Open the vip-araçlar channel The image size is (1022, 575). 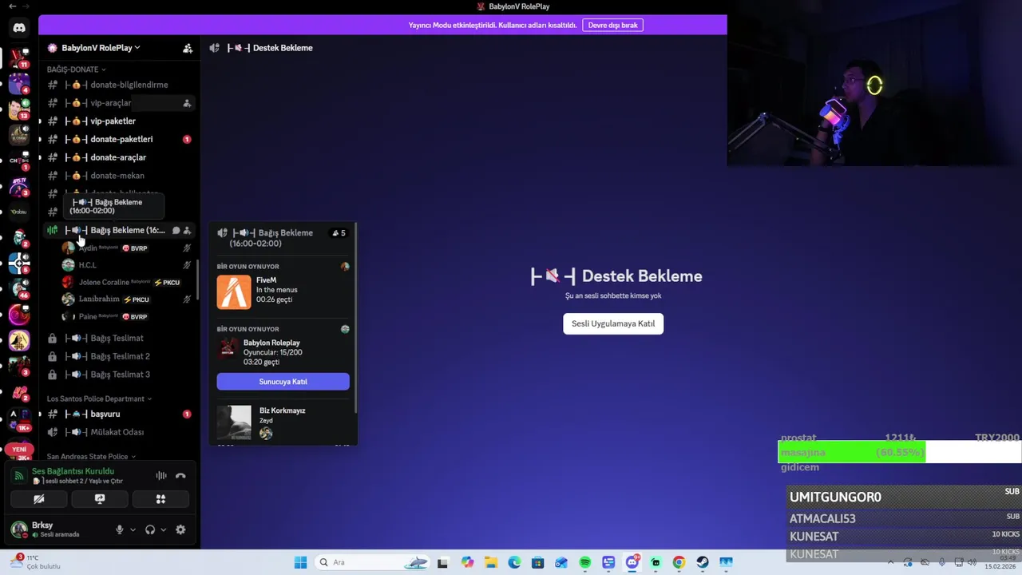pyautogui.click(x=112, y=103)
